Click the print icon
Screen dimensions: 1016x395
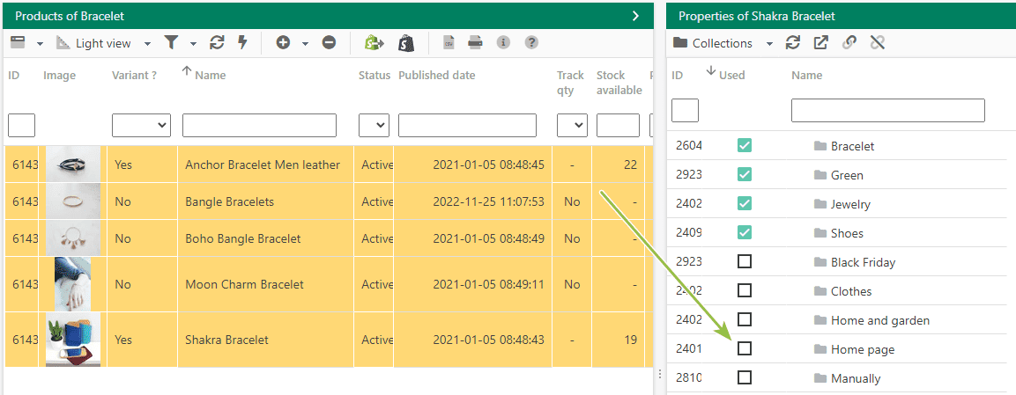click(476, 43)
